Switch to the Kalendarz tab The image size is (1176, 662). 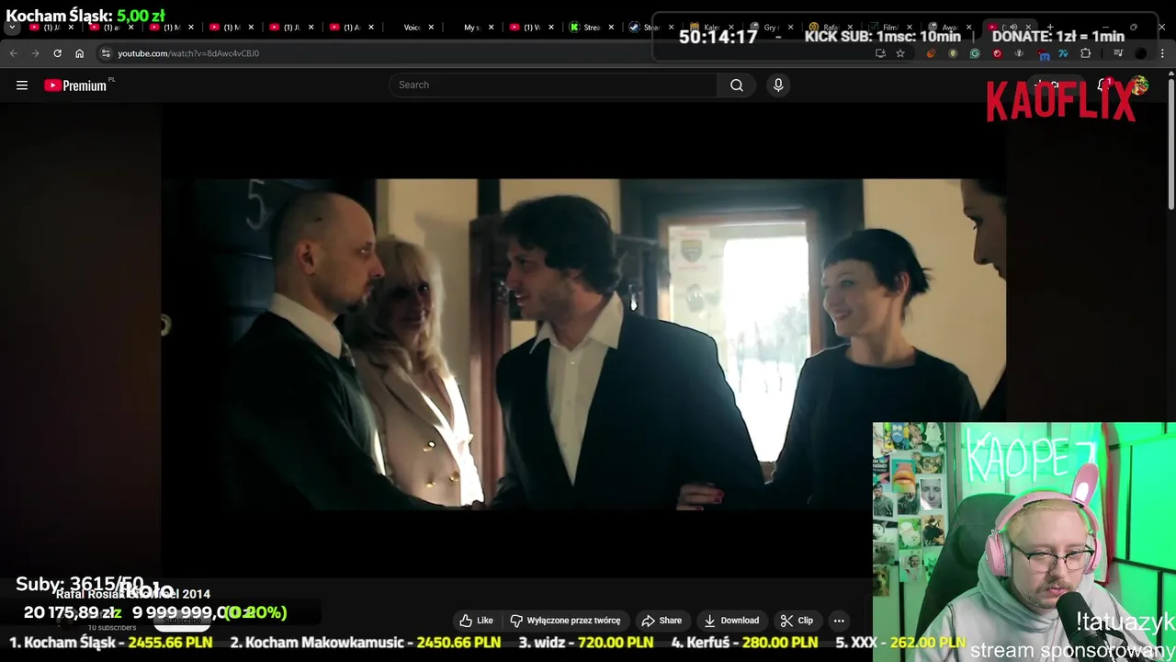711,28
